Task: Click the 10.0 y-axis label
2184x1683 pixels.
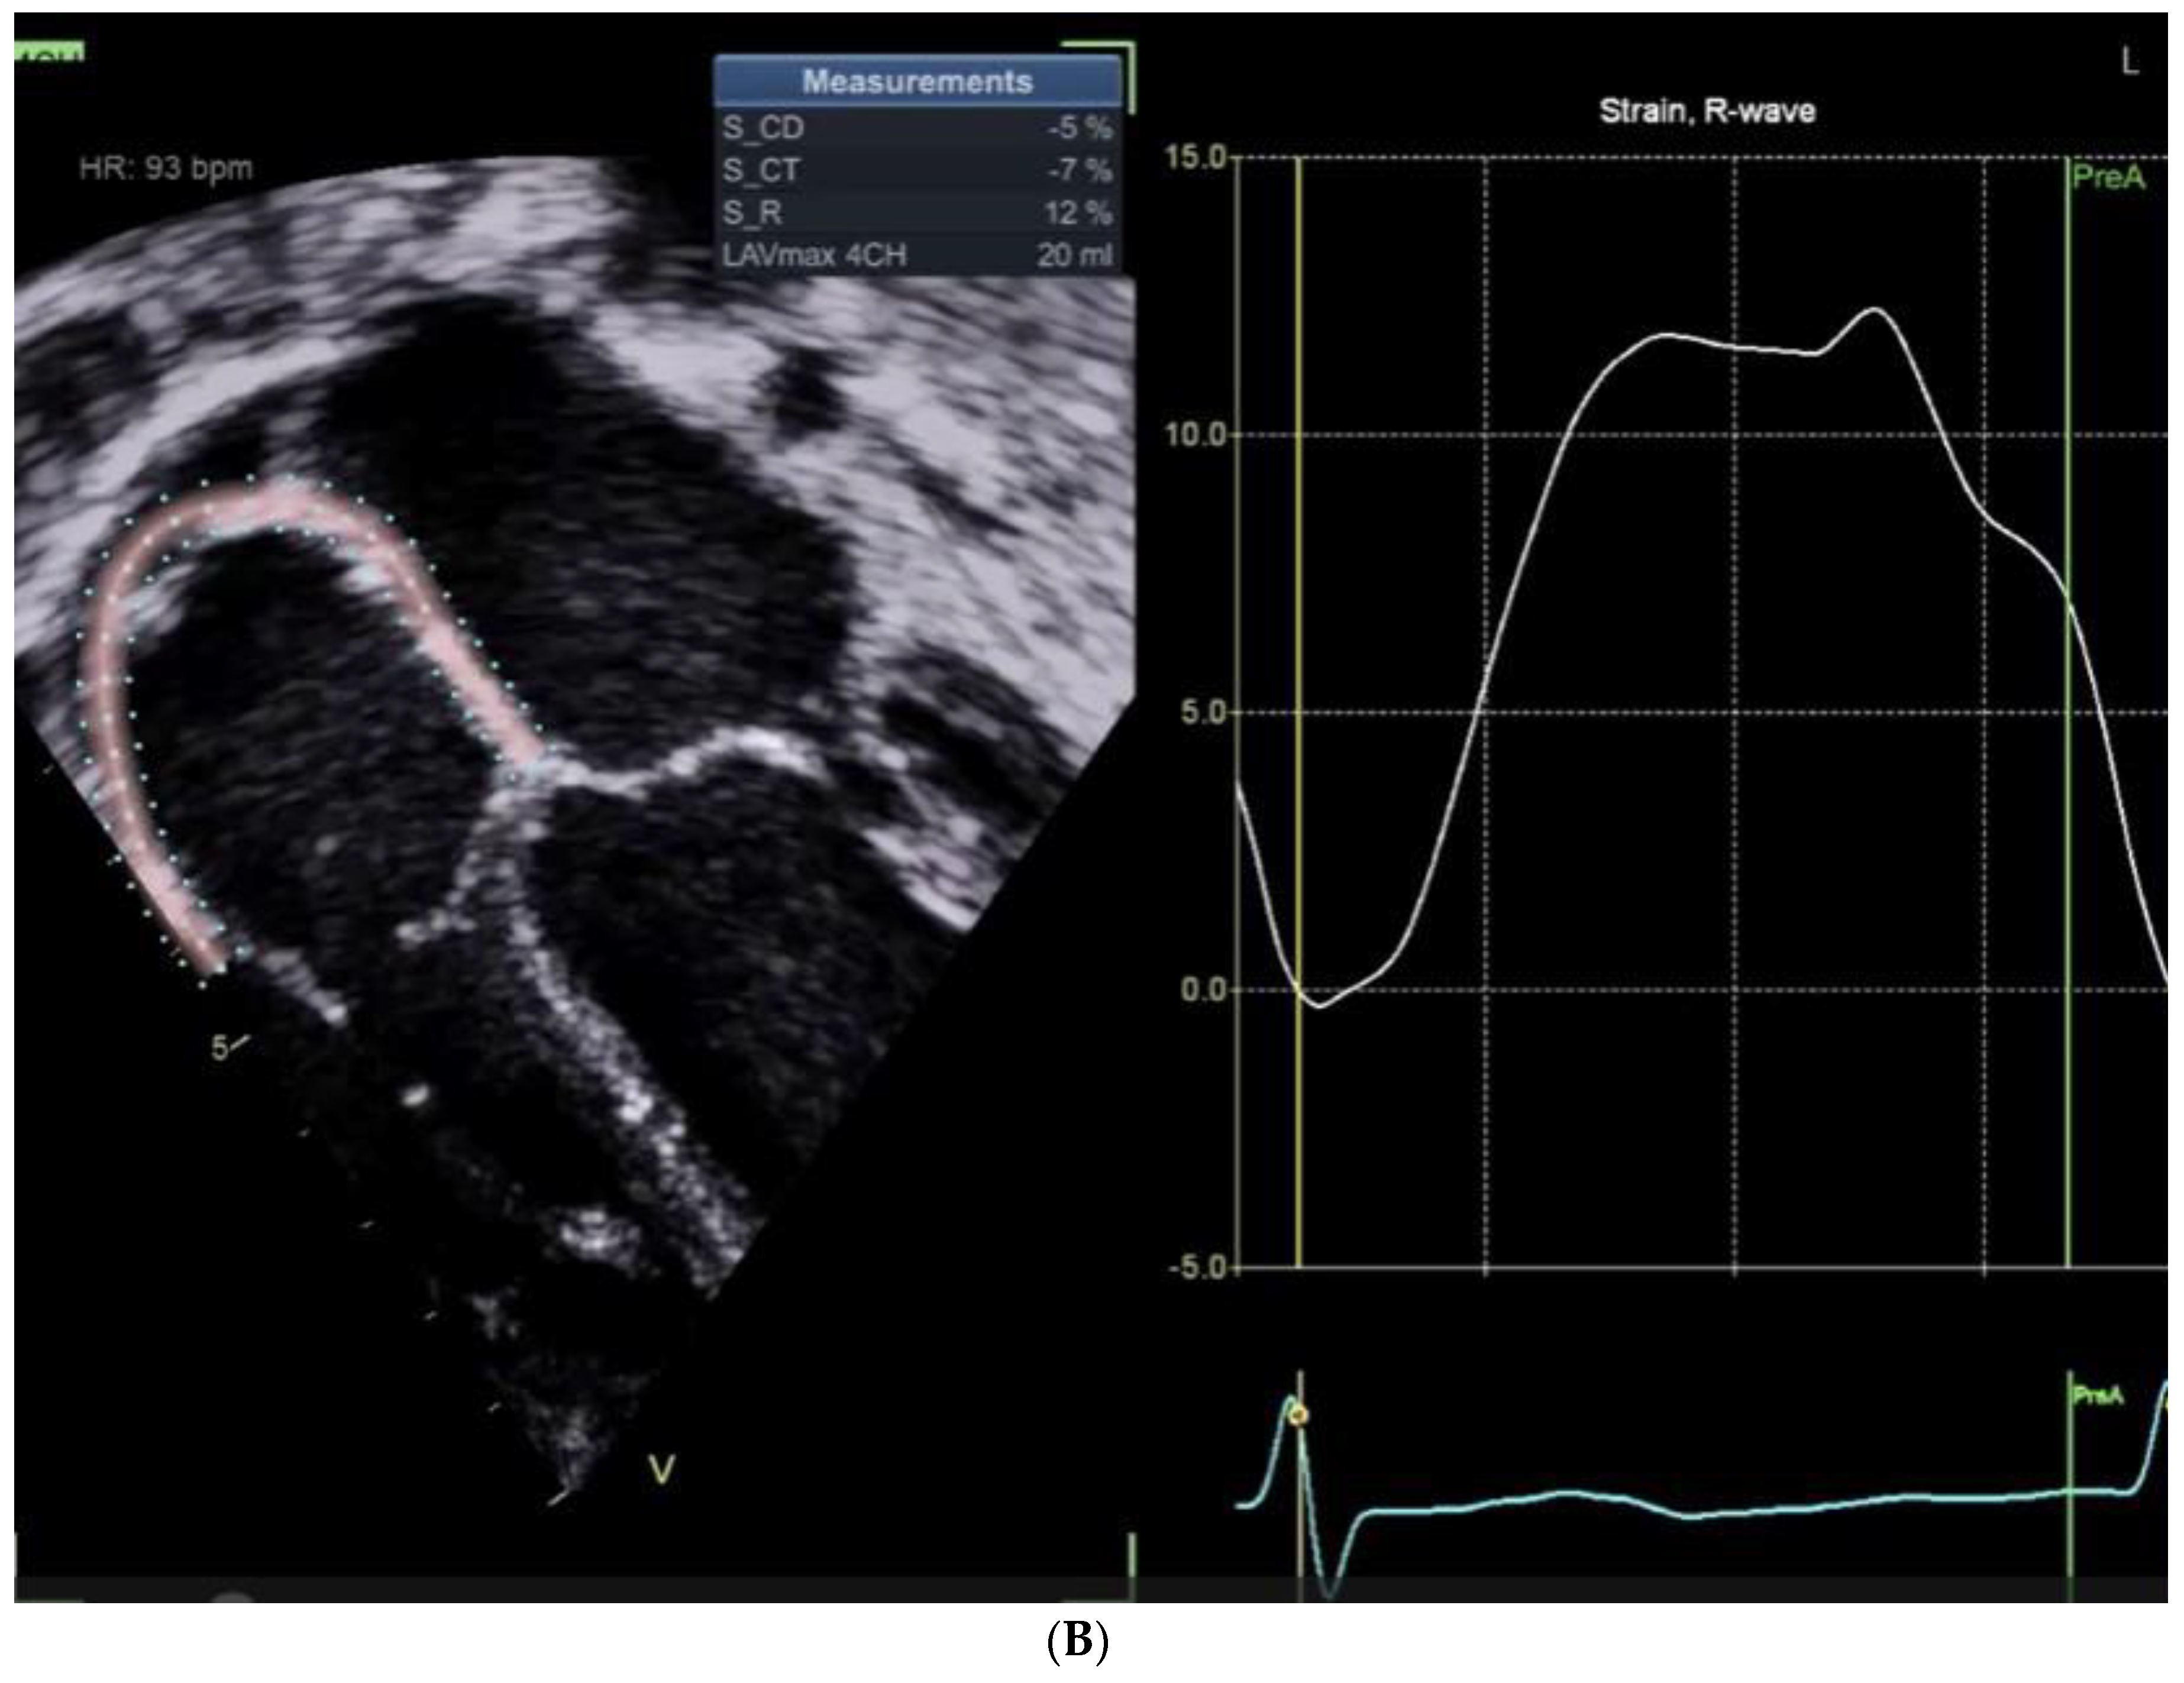Action: tap(1196, 435)
